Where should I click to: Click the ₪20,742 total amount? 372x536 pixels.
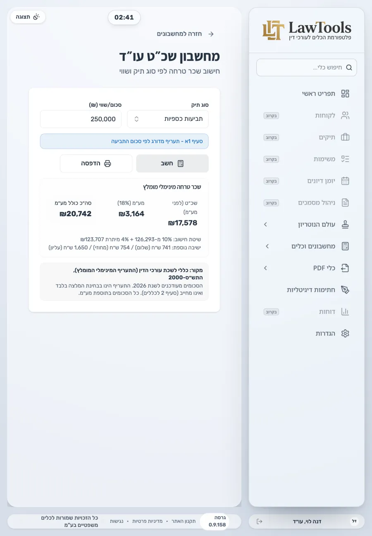pos(75,214)
